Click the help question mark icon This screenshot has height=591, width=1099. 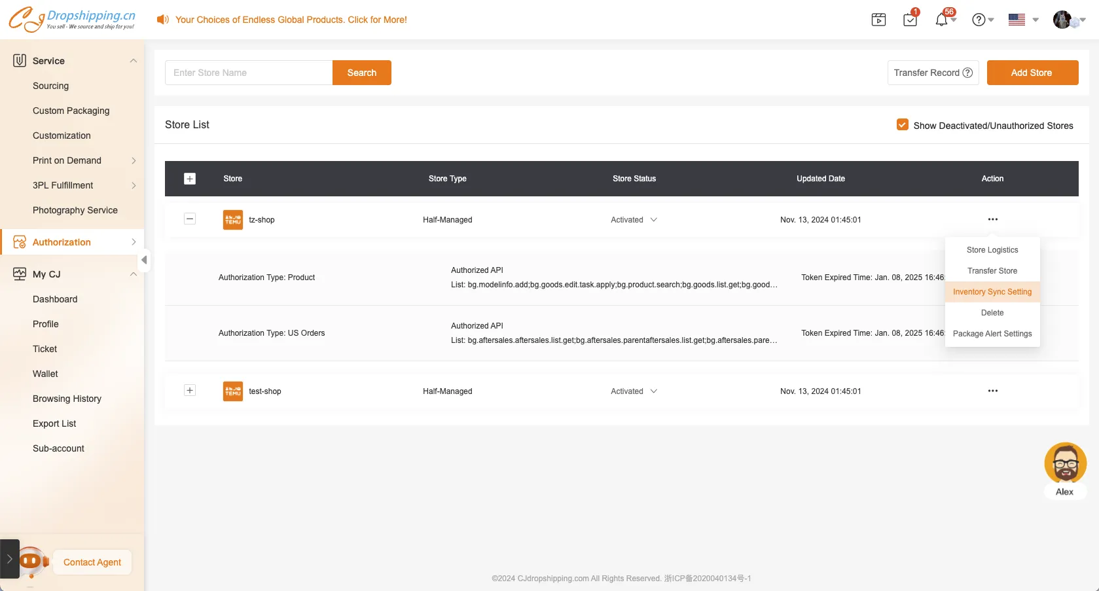[x=979, y=20]
